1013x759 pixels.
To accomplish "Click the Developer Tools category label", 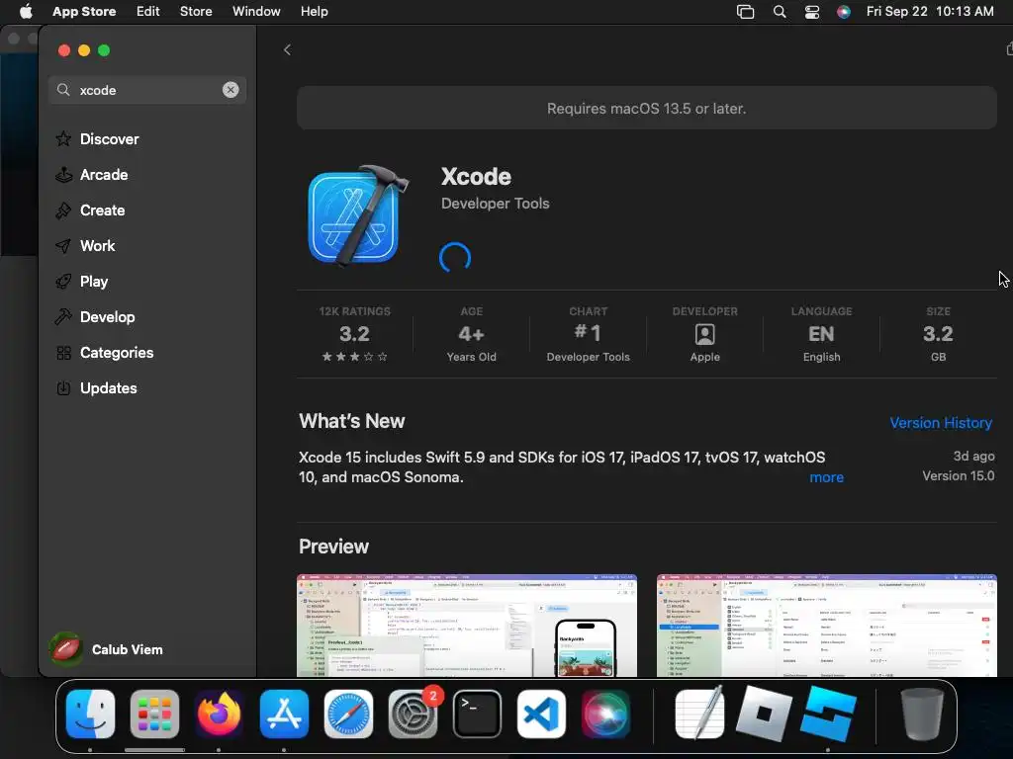I will point(495,204).
